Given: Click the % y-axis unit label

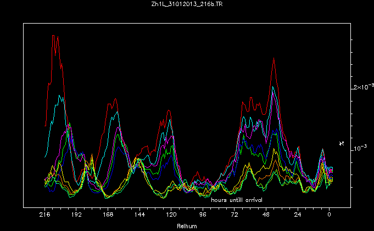Looking at the screenshot, I should pyautogui.click(x=342, y=143).
